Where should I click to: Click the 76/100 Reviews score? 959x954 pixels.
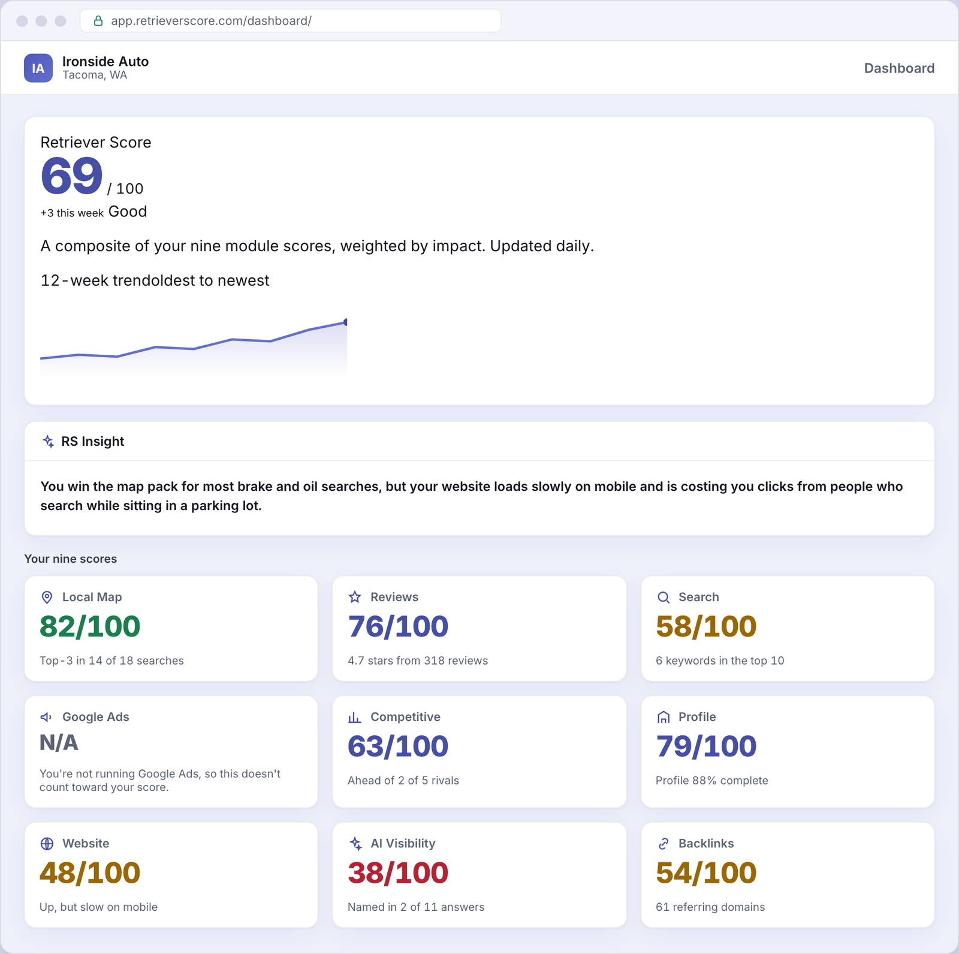click(x=398, y=627)
